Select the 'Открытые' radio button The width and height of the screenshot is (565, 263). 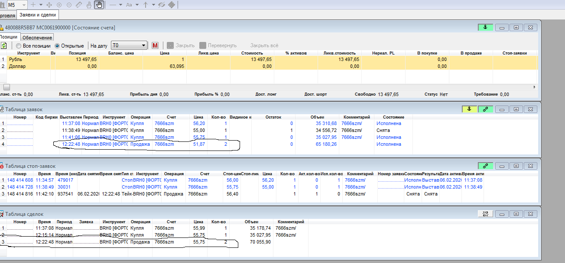[x=57, y=46]
